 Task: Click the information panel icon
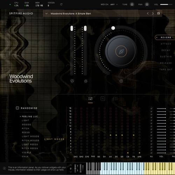point(5,168)
